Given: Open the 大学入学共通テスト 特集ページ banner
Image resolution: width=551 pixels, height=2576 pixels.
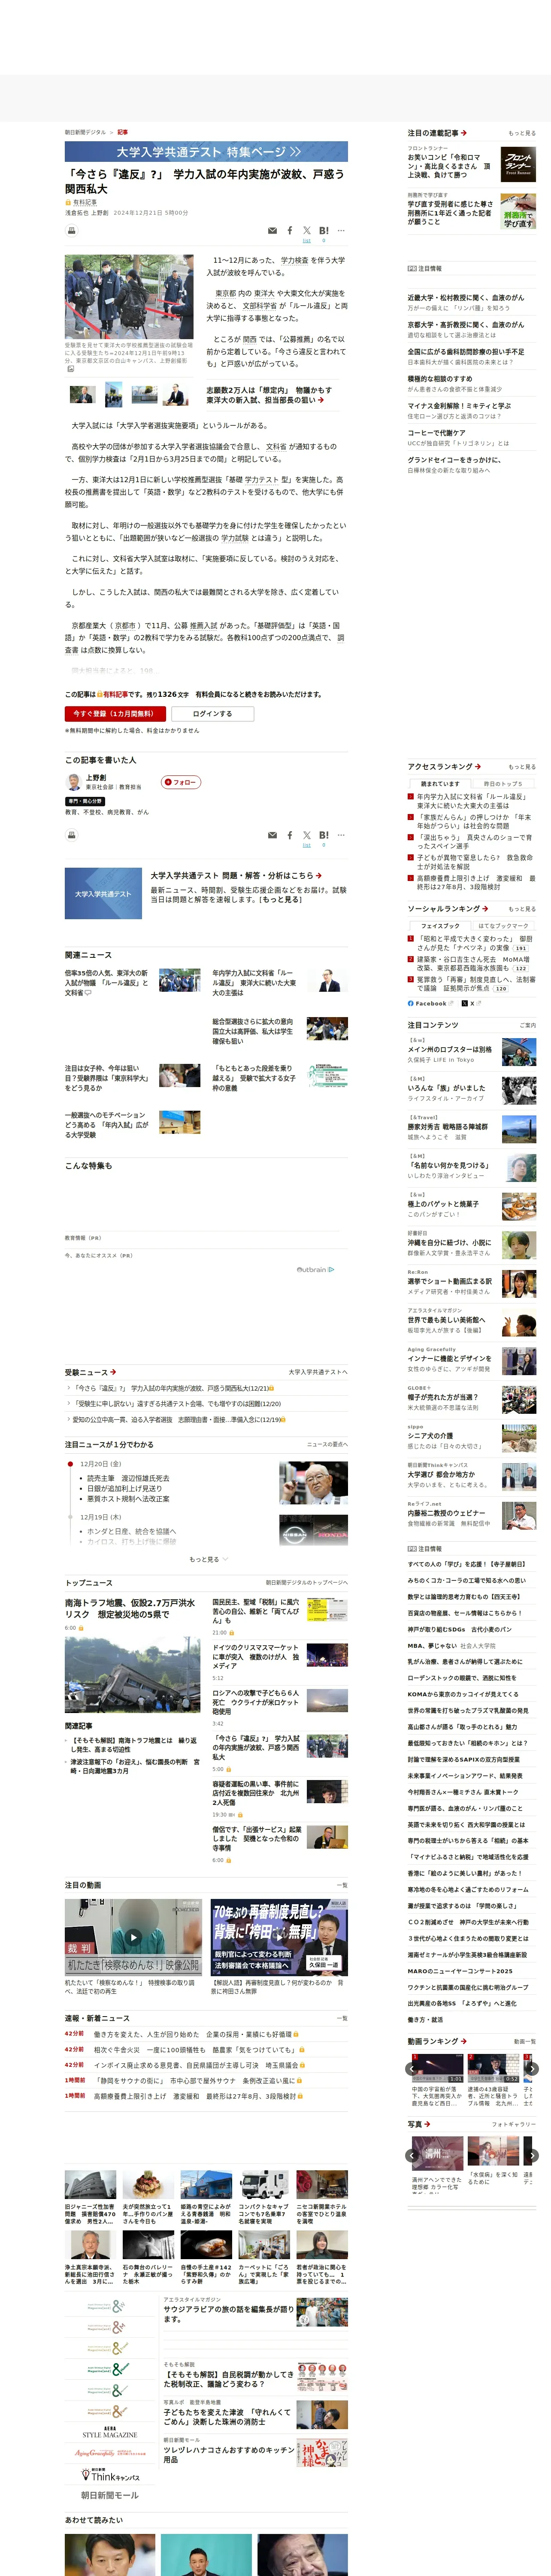Looking at the screenshot, I should point(206,151).
